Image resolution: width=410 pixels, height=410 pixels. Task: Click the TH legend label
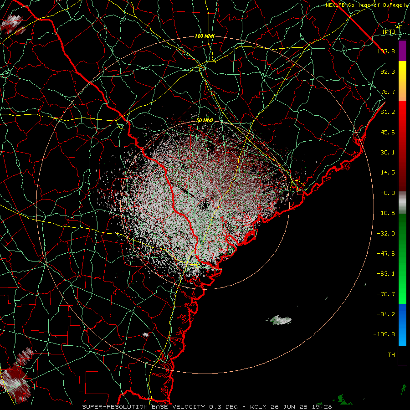click(391, 355)
